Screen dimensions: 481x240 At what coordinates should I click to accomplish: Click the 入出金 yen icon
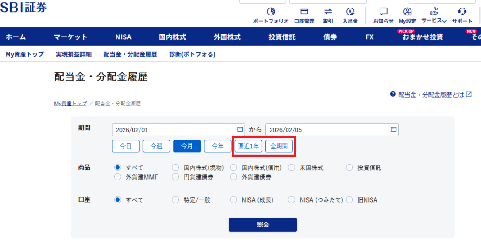coord(350,12)
